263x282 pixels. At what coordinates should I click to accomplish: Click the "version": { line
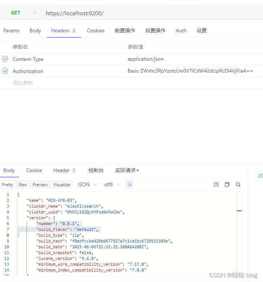click(41, 218)
